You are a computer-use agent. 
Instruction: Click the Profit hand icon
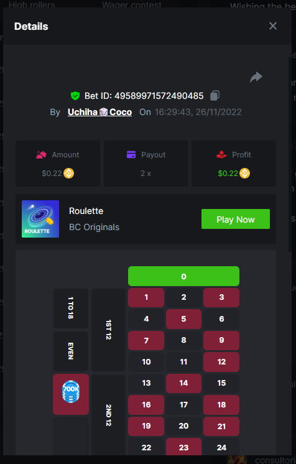(x=221, y=154)
